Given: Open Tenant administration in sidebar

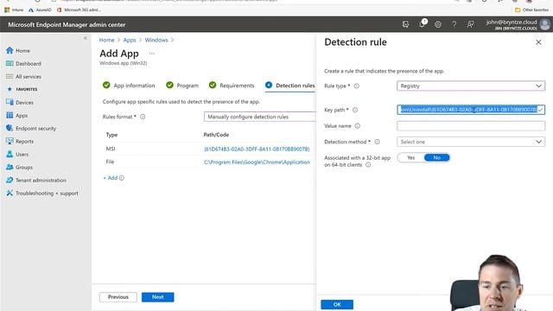Looking at the screenshot, I should pyautogui.click(x=41, y=181).
